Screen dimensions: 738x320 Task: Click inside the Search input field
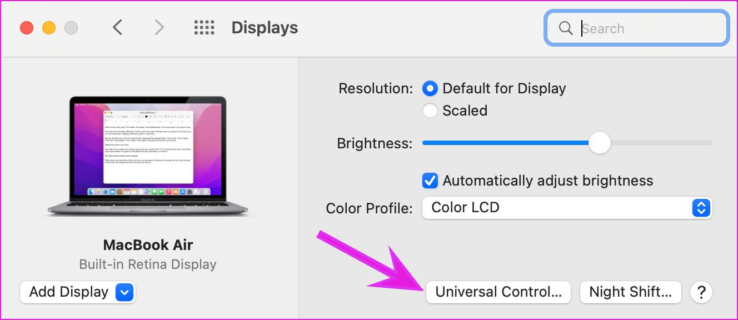coord(639,28)
